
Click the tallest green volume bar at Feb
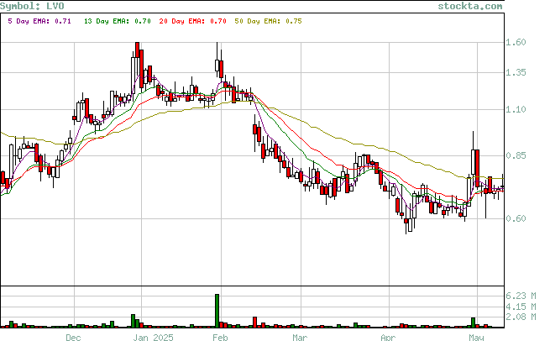[217, 311]
